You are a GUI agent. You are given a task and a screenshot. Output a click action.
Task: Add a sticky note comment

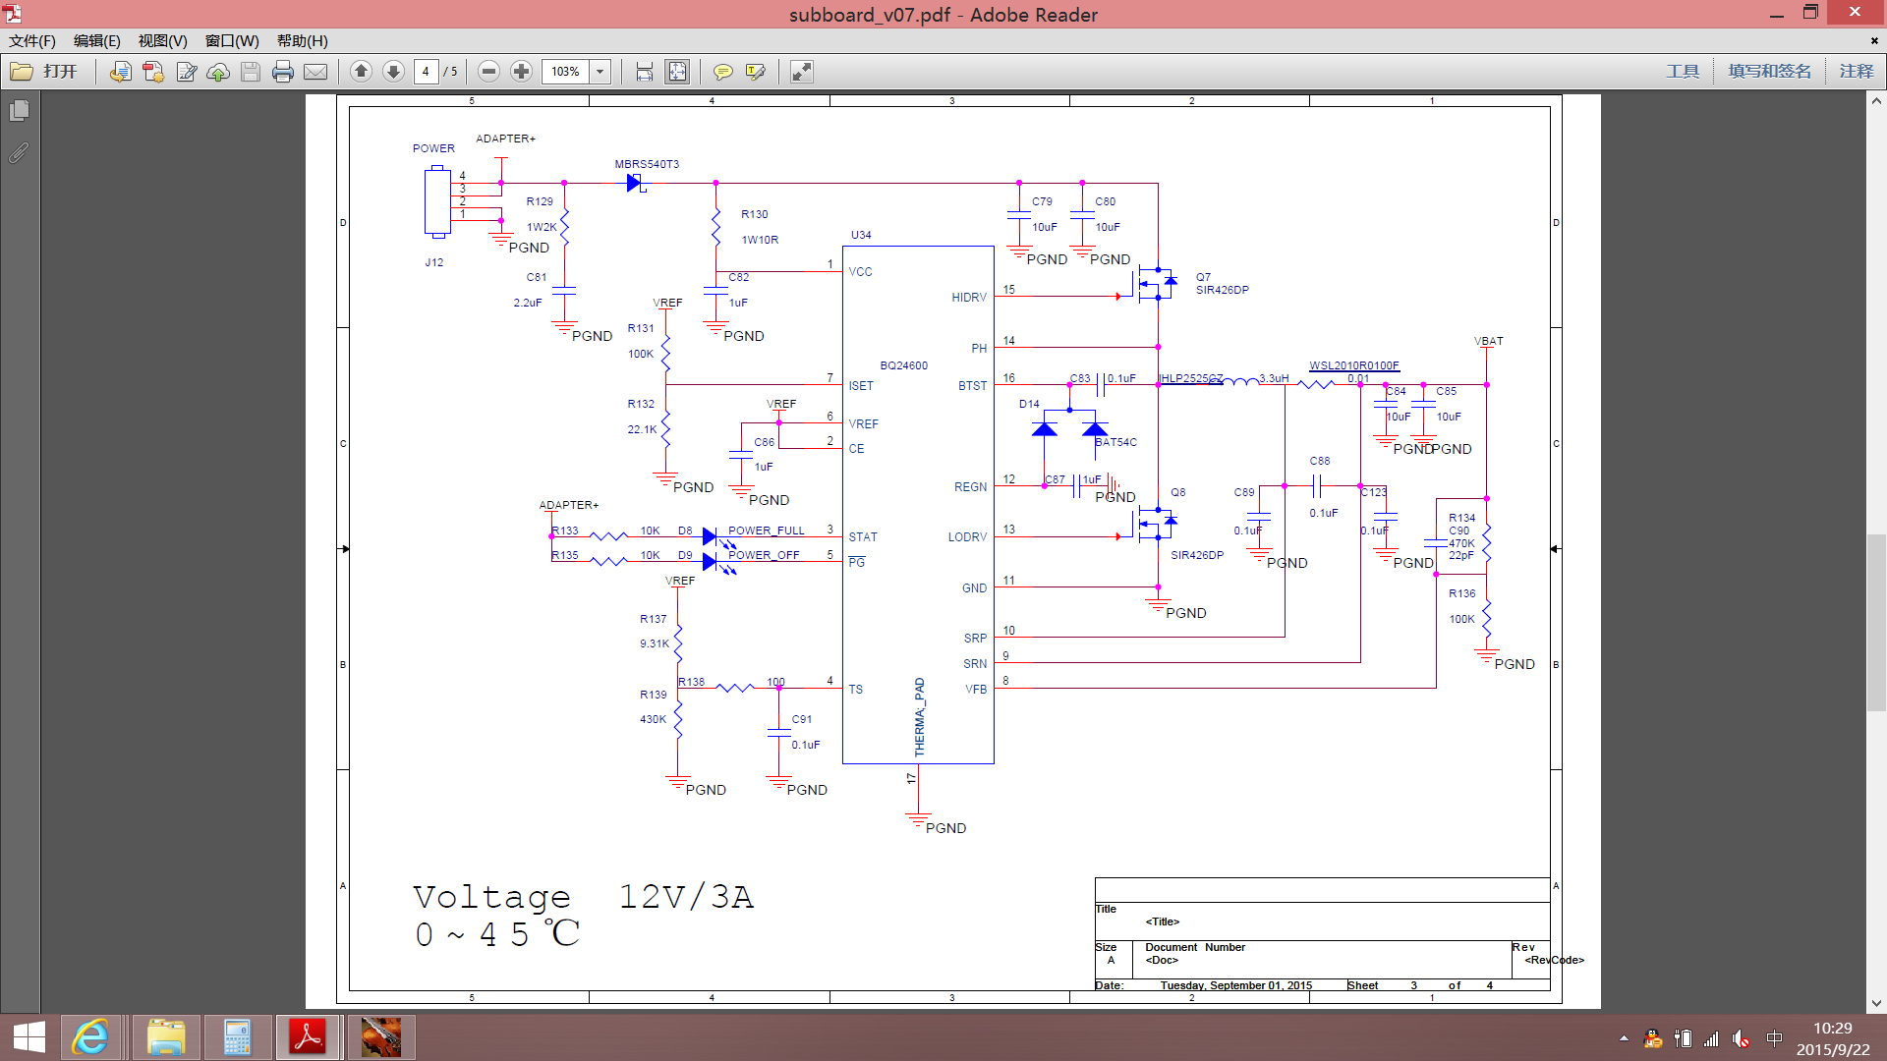tap(722, 72)
